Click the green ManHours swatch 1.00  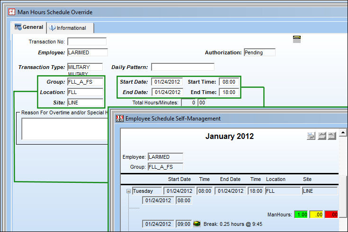tap(301, 215)
